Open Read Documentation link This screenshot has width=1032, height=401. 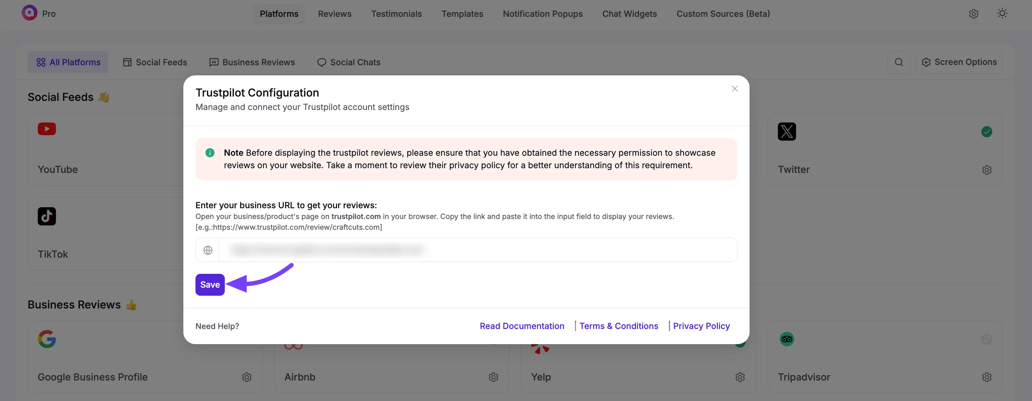pos(522,326)
